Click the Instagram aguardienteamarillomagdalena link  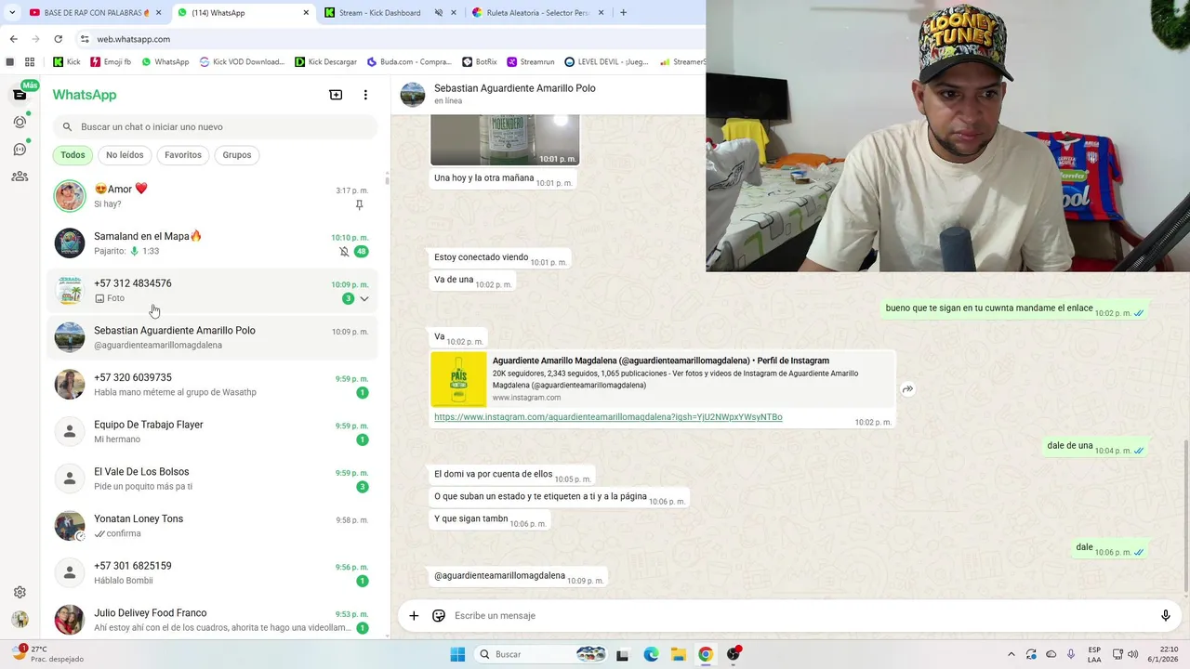coord(608,417)
